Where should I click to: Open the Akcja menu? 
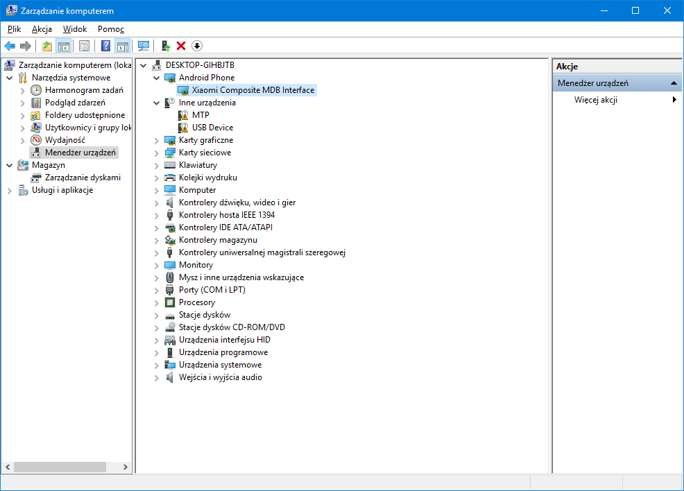[x=42, y=29]
